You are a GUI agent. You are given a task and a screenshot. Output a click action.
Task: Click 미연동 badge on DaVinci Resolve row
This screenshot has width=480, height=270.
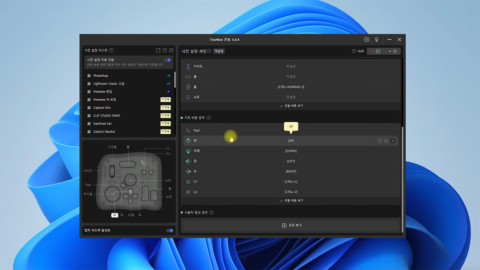point(166,131)
